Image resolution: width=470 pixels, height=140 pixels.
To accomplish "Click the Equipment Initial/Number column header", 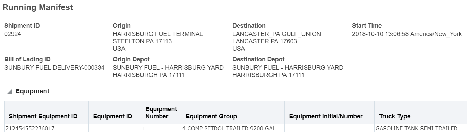I will [x=326, y=116].
